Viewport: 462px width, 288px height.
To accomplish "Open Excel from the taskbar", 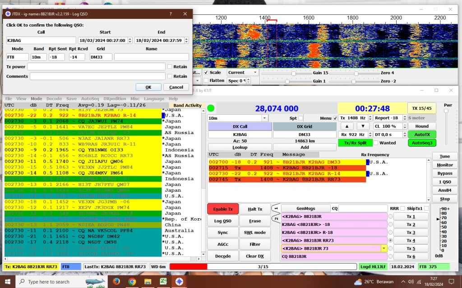I will pyautogui.click(x=163, y=282).
